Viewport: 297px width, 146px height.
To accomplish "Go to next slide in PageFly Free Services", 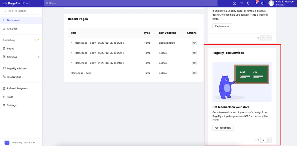I will click(269, 140).
